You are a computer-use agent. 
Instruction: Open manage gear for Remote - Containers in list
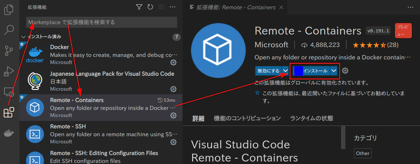pyautogui.click(x=173, y=115)
